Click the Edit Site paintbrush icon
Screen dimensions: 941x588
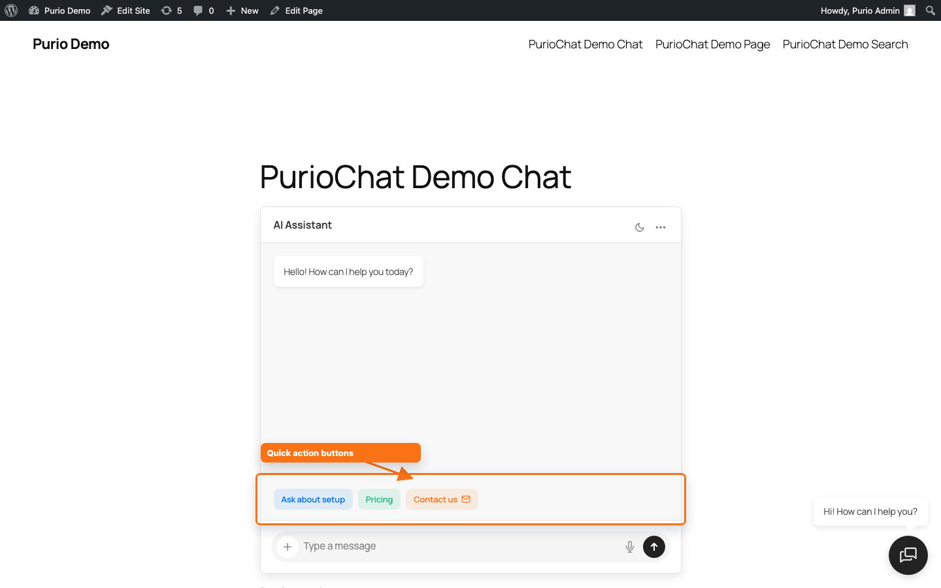pos(107,10)
